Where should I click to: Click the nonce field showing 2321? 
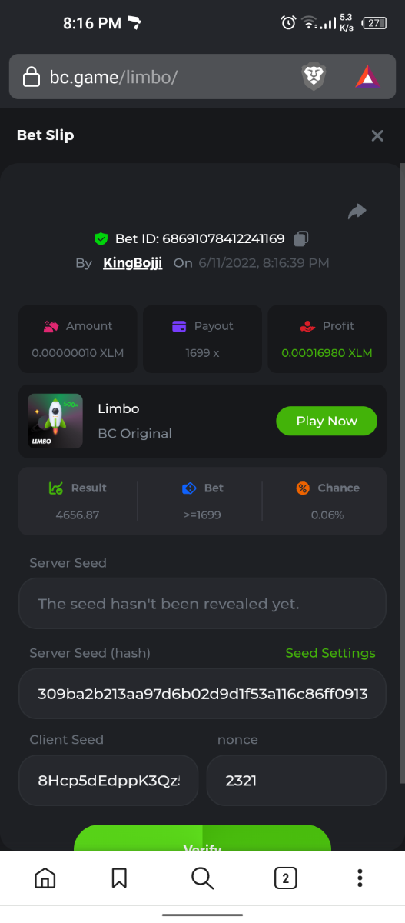tap(296, 781)
